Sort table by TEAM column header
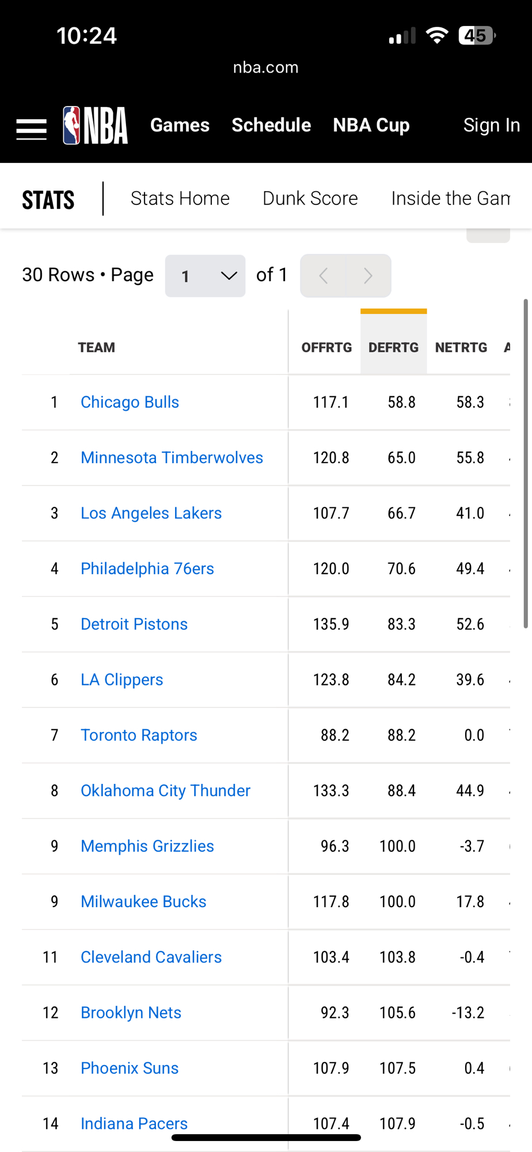The height and width of the screenshot is (1152, 532). 97,348
